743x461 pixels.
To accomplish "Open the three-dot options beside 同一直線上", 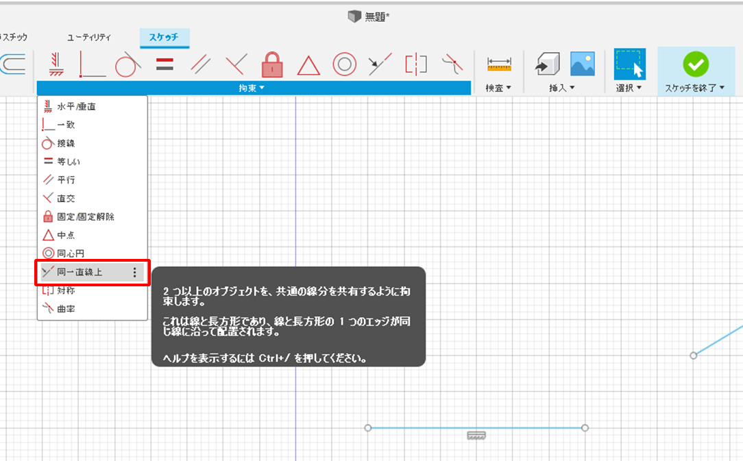I will pos(134,273).
